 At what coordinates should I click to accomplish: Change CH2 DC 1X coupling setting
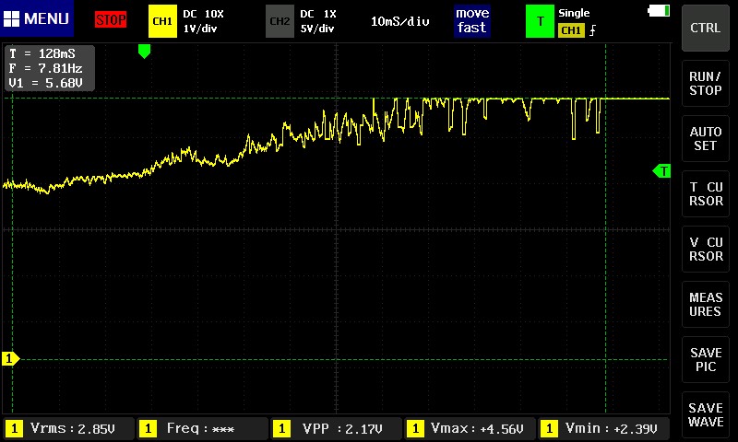pyautogui.click(x=318, y=14)
